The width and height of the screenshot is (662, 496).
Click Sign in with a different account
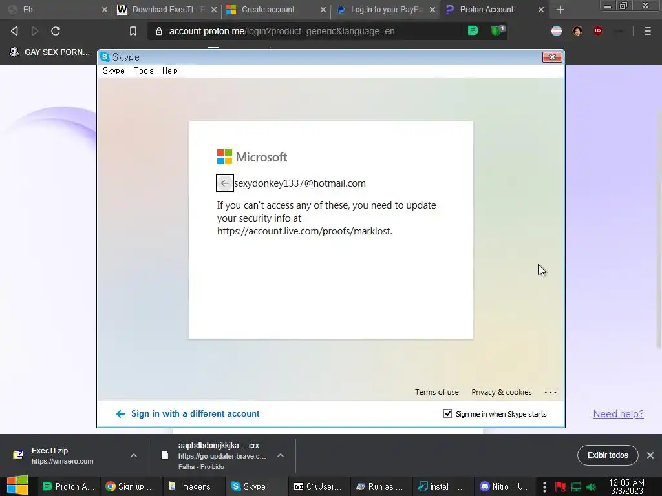click(188, 414)
